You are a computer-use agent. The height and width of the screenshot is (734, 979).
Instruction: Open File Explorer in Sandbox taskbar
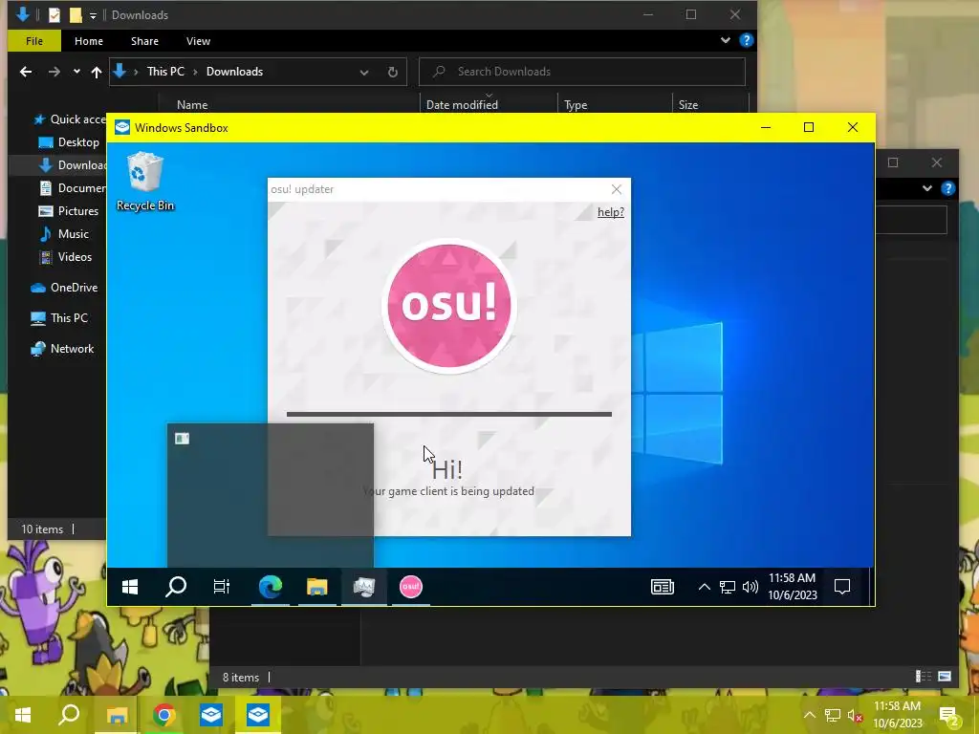(x=317, y=587)
